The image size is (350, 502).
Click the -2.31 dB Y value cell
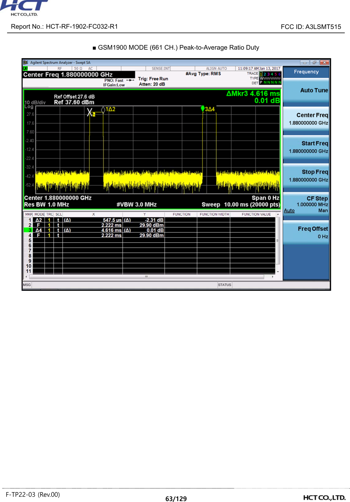[x=143, y=220]
